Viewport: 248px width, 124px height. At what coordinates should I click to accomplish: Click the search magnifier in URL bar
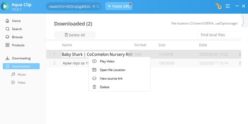coord(98,6)
